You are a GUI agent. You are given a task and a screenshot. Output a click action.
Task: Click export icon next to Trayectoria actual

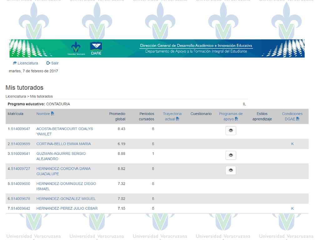(177, 119)
